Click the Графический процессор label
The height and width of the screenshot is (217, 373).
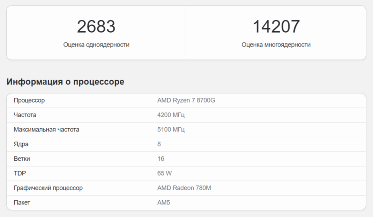point(48,188)
